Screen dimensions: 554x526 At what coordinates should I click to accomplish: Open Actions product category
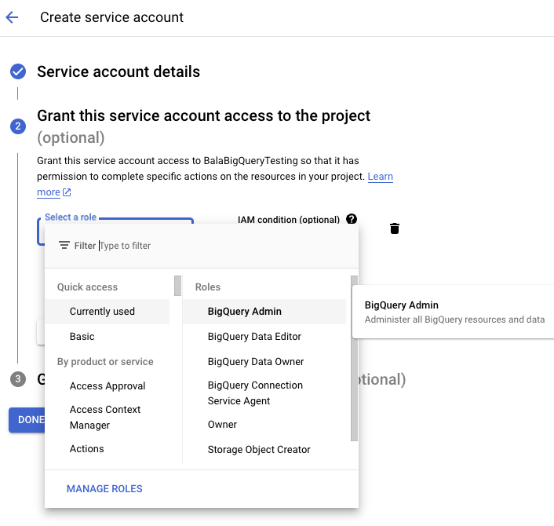(x=107, y=448)
